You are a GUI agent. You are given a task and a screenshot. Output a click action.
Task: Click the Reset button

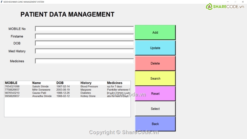(155, 94)
